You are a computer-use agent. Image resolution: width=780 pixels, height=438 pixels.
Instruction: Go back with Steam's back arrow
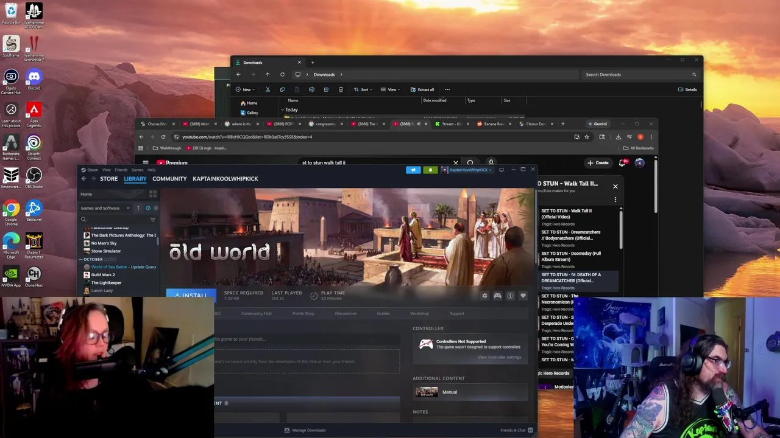point(83,179)
